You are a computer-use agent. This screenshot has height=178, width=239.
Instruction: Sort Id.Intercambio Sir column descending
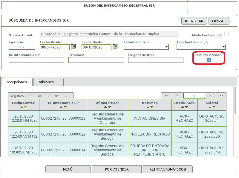pyautogui.click(x=65, y=107)
